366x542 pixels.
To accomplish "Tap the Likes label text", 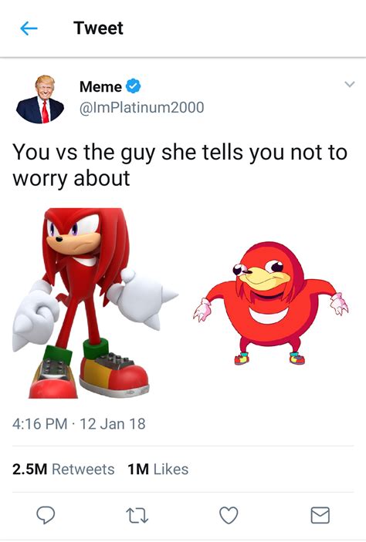I will coord(171,470).
